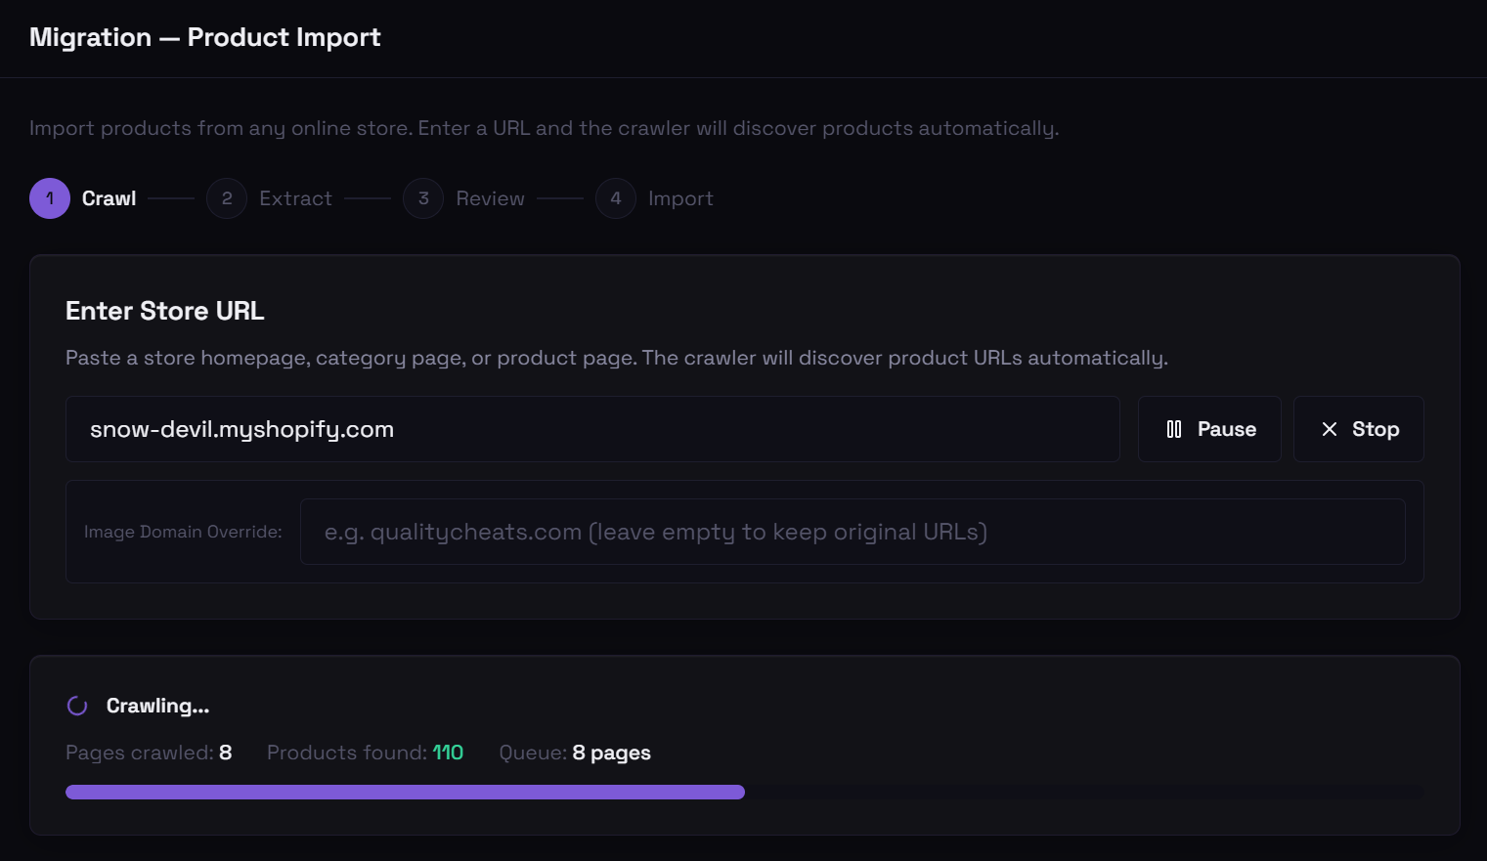Click the step 2 Extract circle icon

click(227, 198)
